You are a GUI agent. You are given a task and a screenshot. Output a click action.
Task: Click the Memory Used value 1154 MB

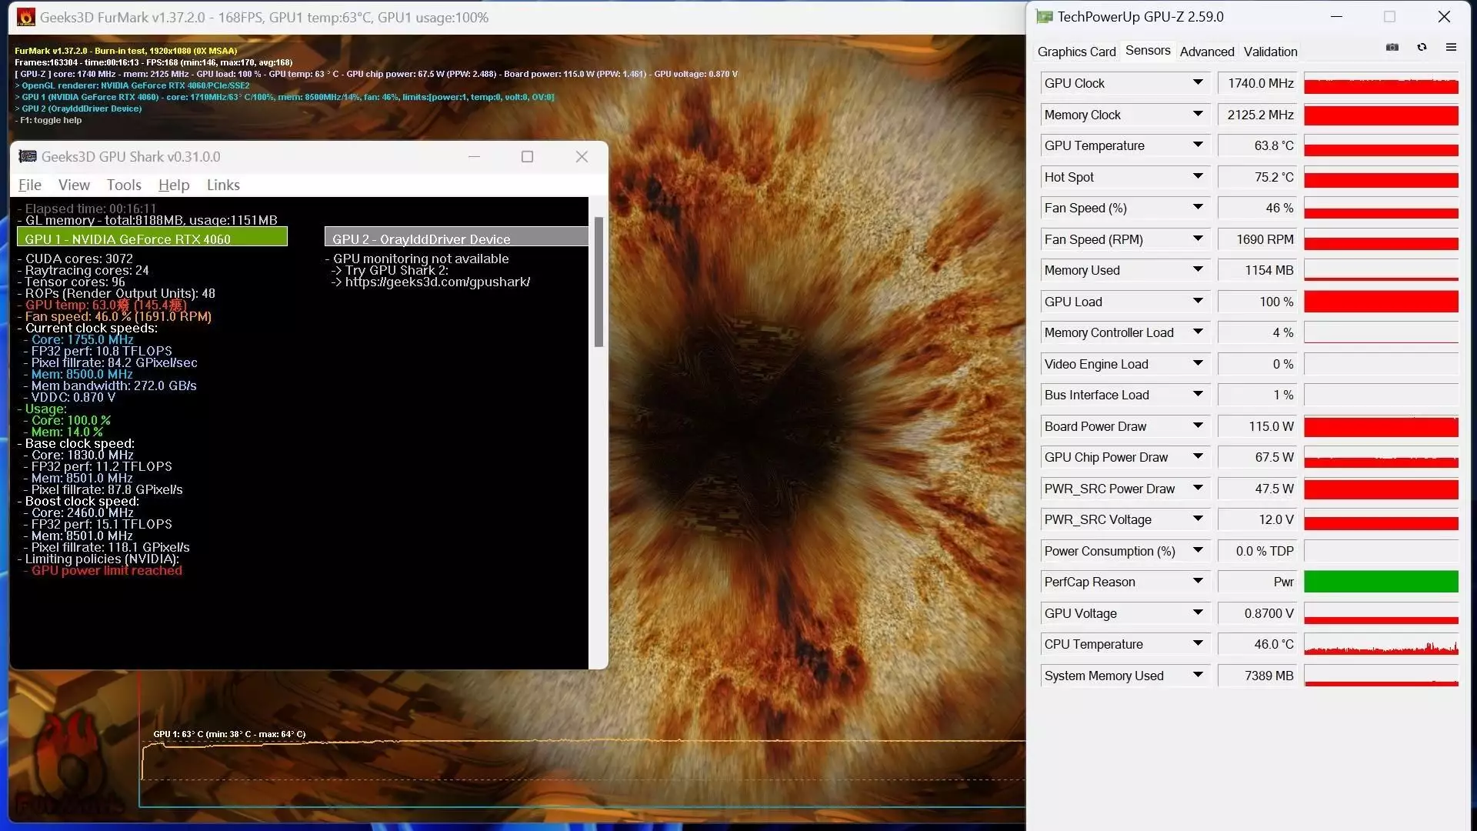(1257, 270)
